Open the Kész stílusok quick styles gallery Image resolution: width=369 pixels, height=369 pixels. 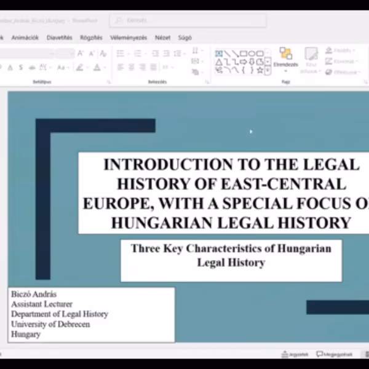tap(311, 60)
